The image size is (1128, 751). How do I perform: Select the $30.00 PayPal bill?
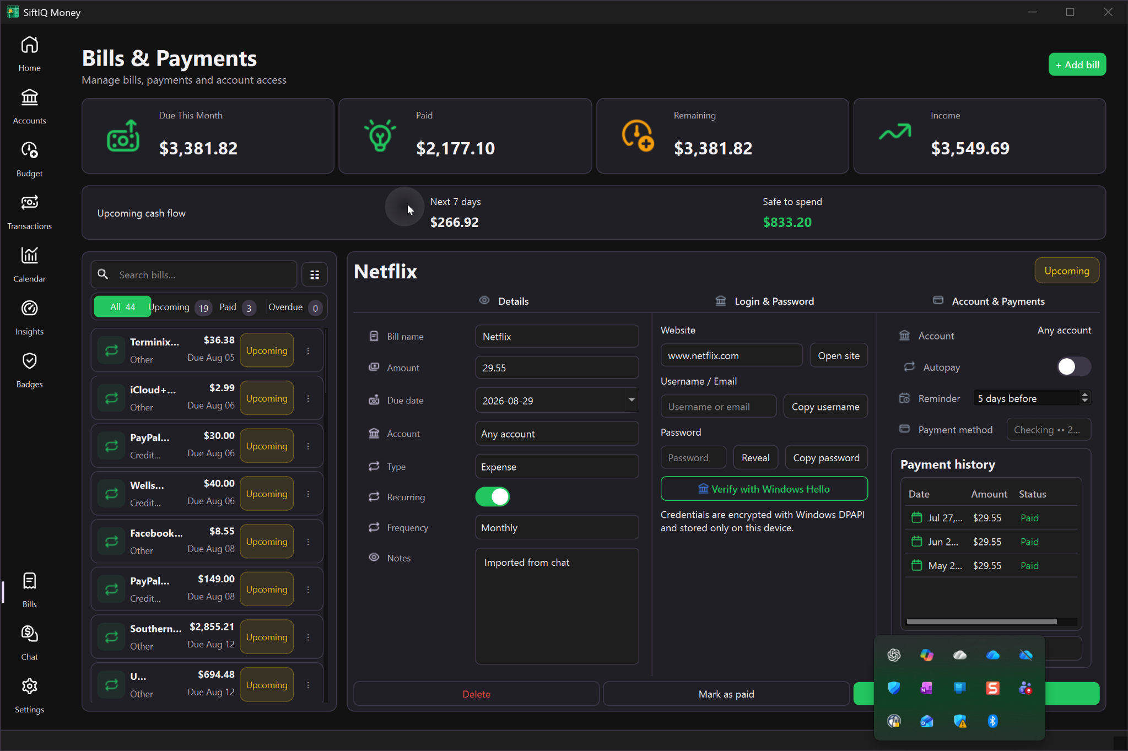(207, 446)
